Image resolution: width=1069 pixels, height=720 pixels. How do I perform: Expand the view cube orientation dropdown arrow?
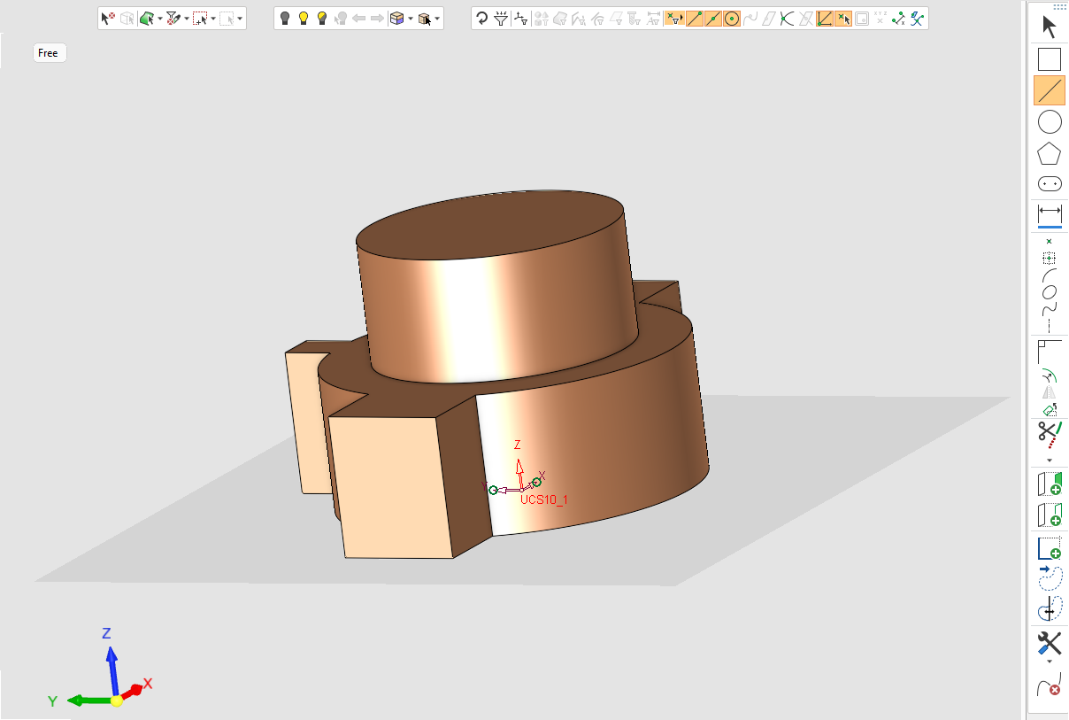coord(411,19)
